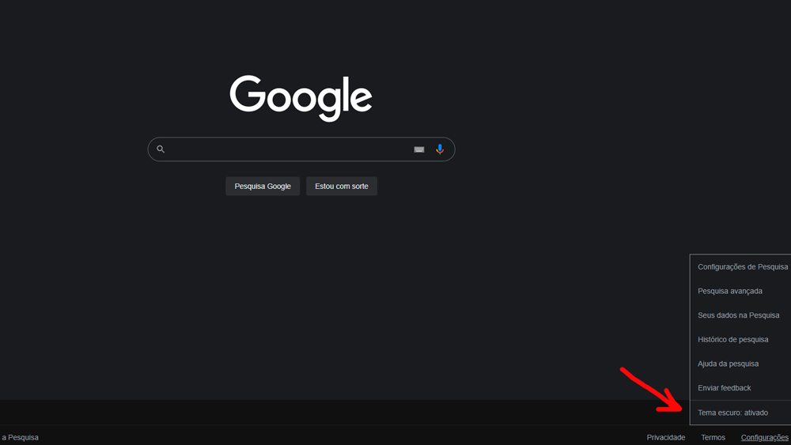Click the dark footer strip above the links
This screenshot has height=445, width=791.
click(316, 413)
